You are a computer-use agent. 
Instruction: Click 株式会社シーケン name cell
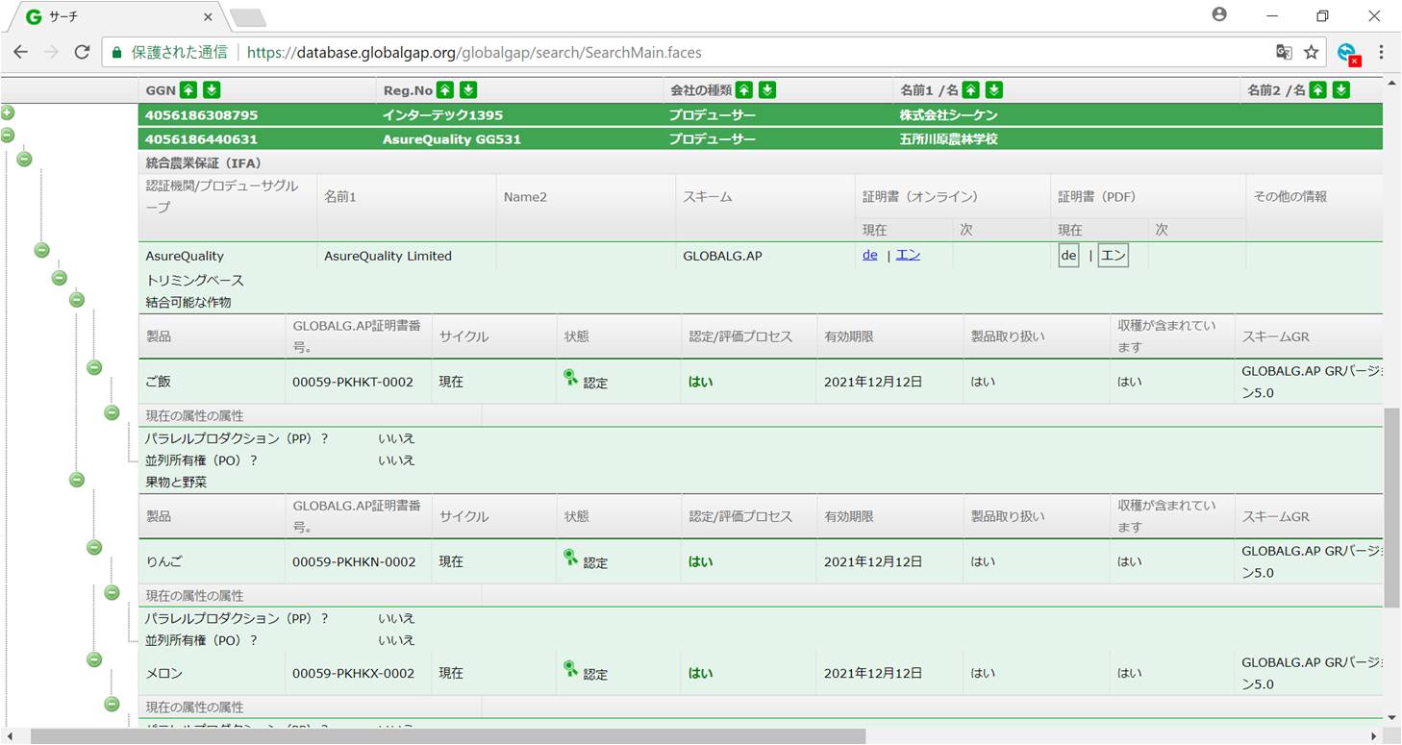948,114
